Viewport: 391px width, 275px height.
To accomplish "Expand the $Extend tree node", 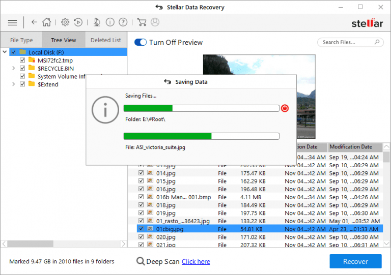I will point(13,84).
